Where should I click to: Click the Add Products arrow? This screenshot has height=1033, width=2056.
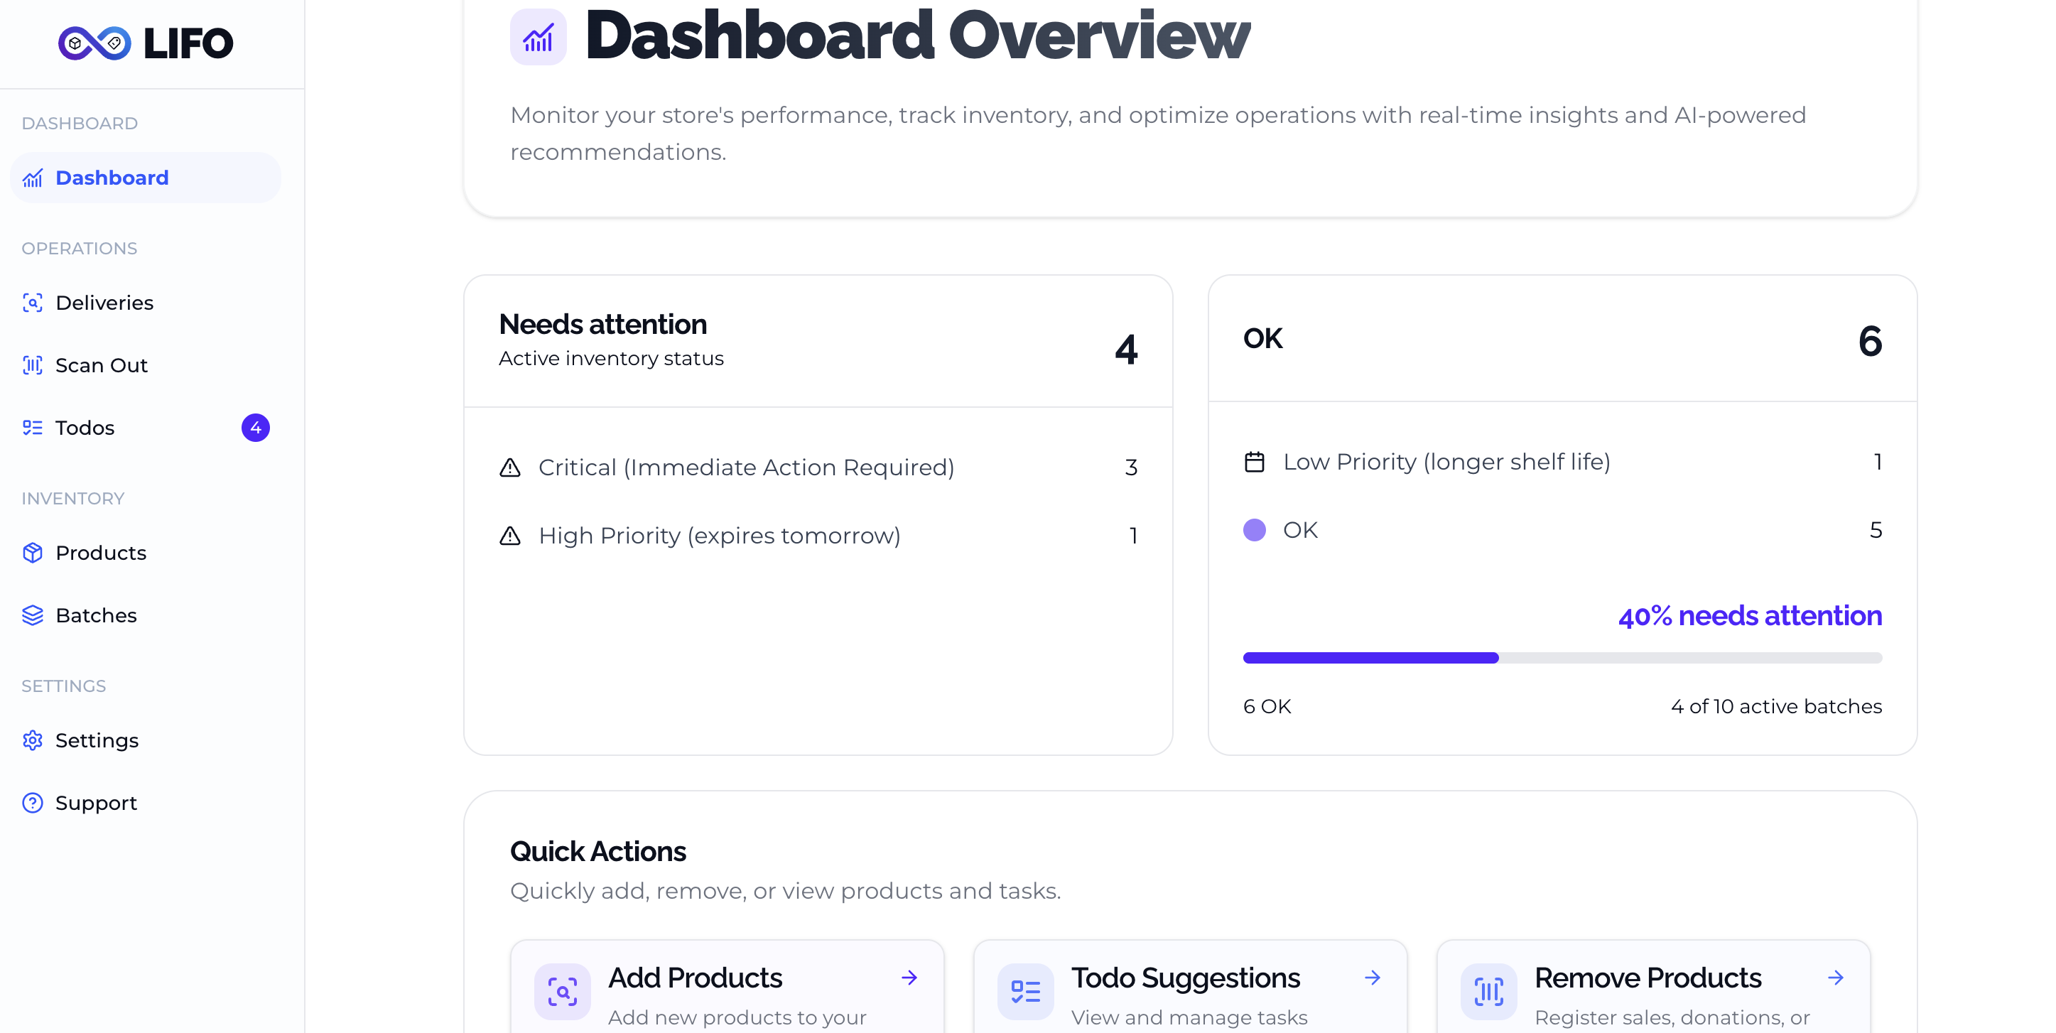[909, 977]
